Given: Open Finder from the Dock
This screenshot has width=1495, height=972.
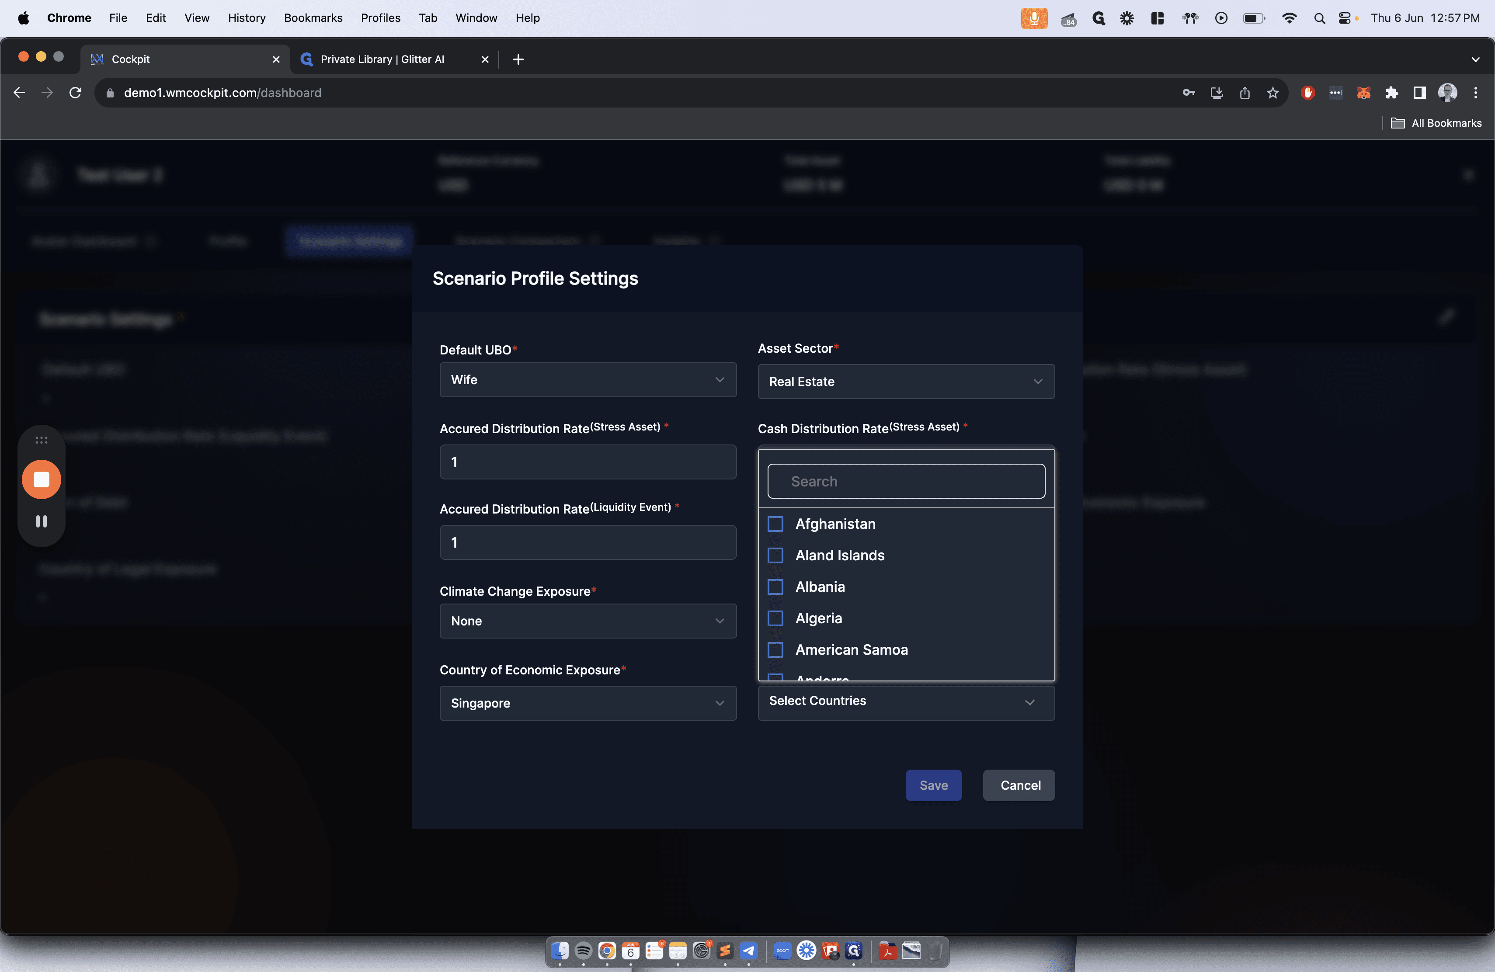Looking at the screenshot, I should pos(560,951).
